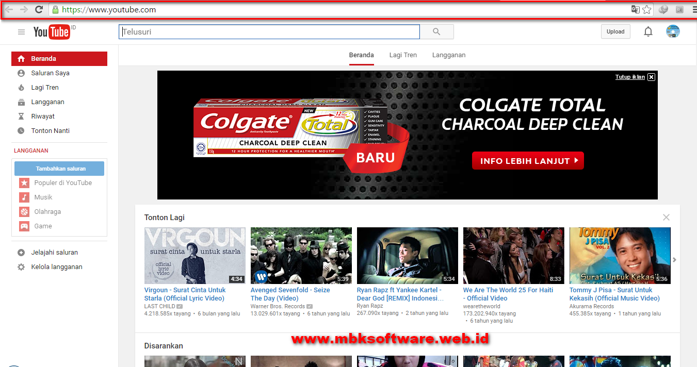The height and width of the screenshot is (367, 697).
Task: Close the Colgate ad with X icon
Action: click(651, 77)
